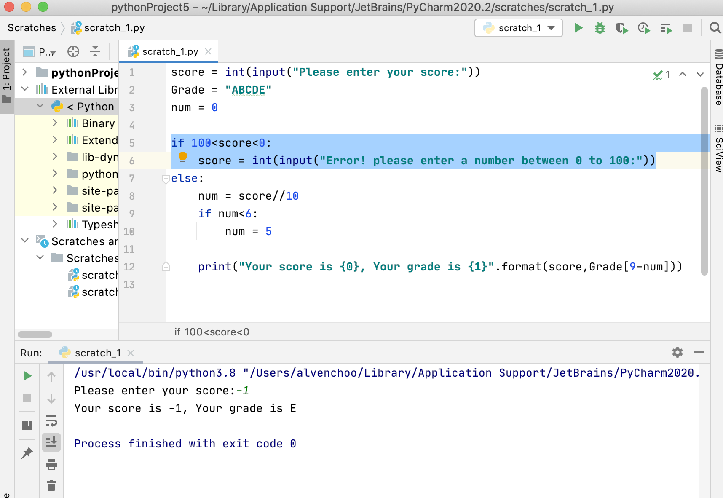Click the inspection checkmark widget
Image resolution: width=723 pixels, height=498 pixels.
pos(661,75)
